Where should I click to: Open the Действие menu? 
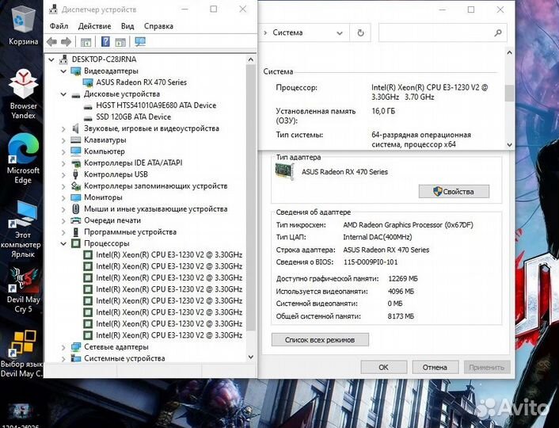94,26
